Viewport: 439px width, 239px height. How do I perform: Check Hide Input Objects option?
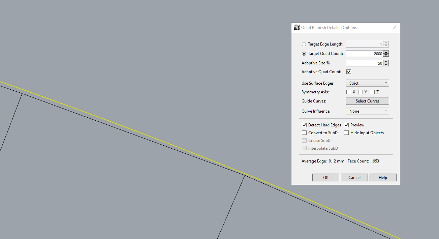(346, 133)
